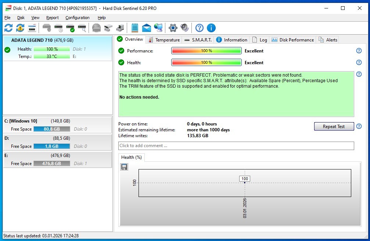The width and height of the screenshot is (370, 241).
Task: Click the status last updated text
Action: 41,236
